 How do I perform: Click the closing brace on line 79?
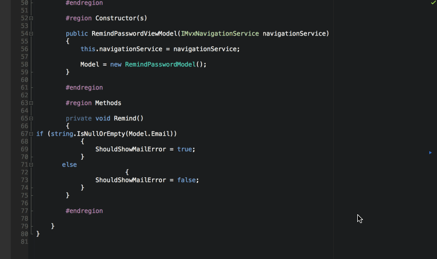point(52,226)
